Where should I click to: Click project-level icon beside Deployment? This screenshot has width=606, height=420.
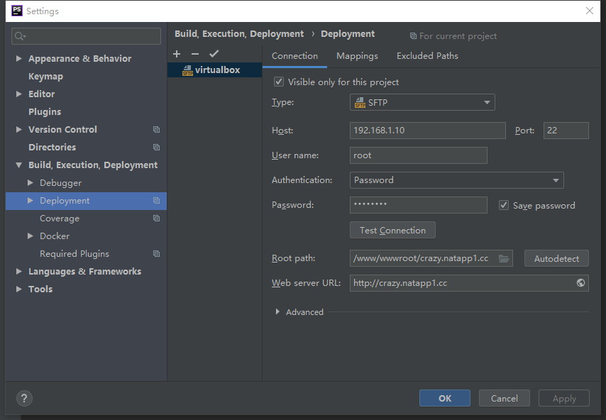(x=156, y=201)
